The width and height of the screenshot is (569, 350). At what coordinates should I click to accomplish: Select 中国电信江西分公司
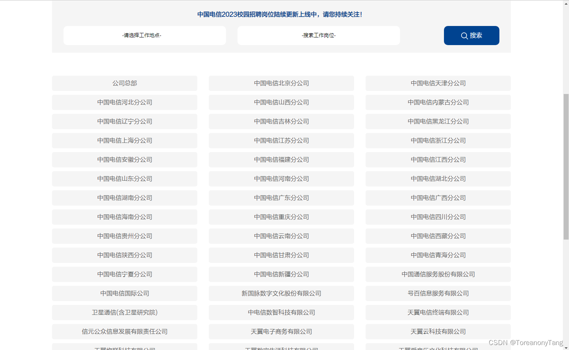(x=438, y=160)
